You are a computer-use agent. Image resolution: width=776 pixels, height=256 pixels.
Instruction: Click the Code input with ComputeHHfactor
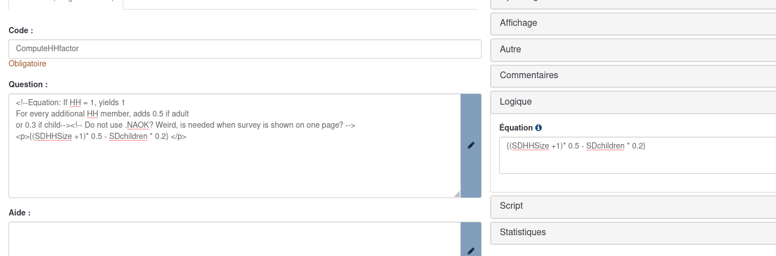(245, 49)
